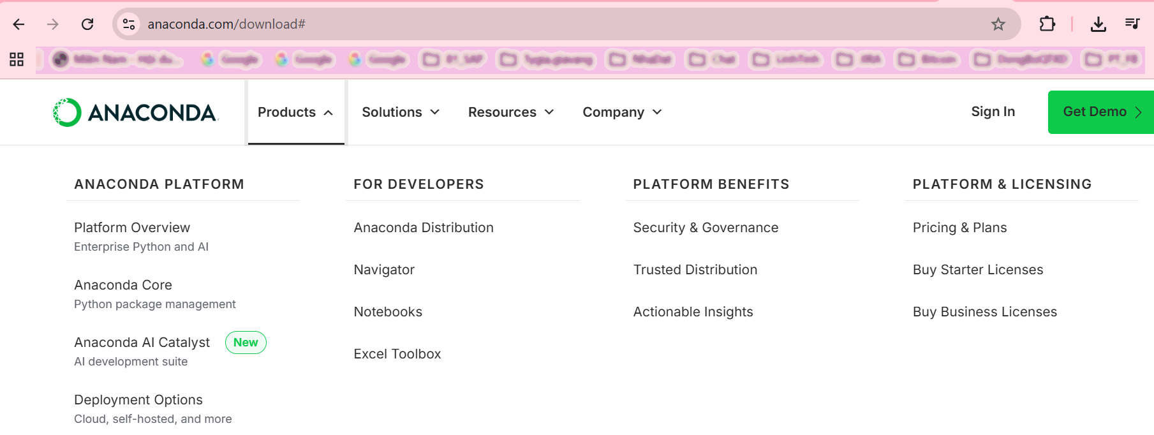Open Buy Business Licenses
1154x435 pixels.
[985, 312]
